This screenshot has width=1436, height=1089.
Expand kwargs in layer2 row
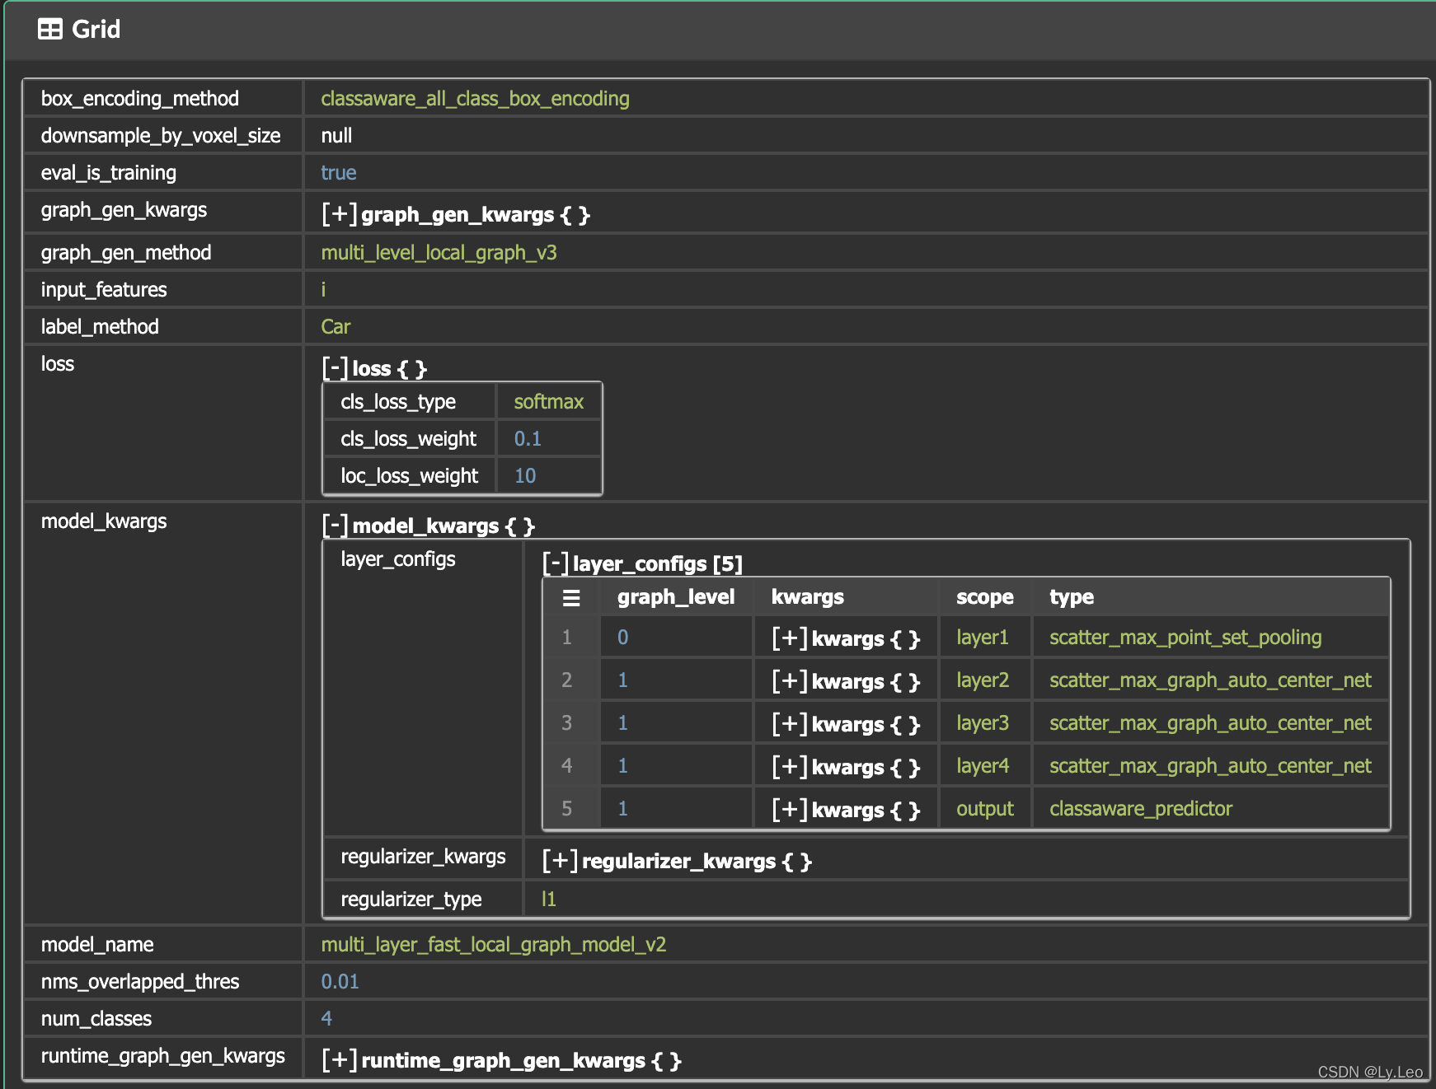click(x=790, y=681)
